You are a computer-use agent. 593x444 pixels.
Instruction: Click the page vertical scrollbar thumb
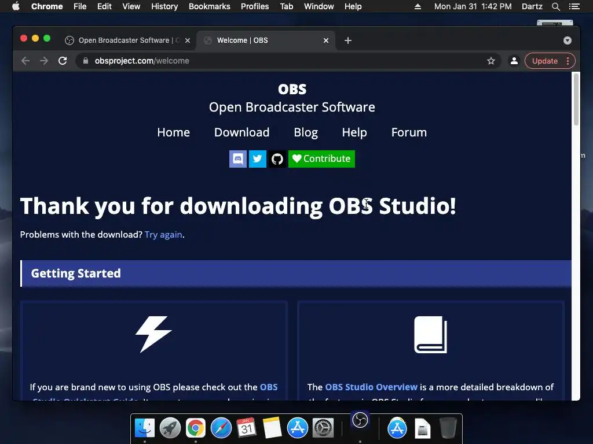(576, 99)
